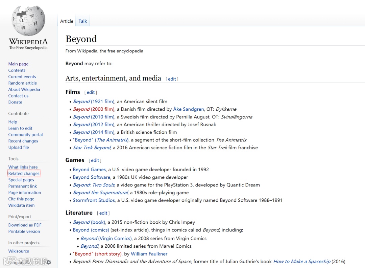Open Wikidata item link

pyautogui.click(x=21, y=205)
